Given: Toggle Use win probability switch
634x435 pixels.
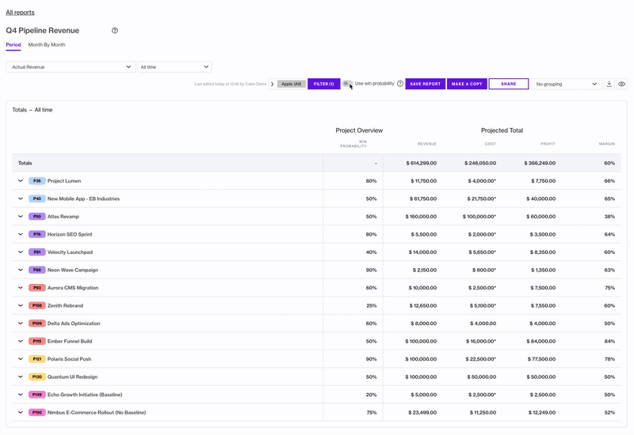Looking at the screenshot, I should coord(347,84).
